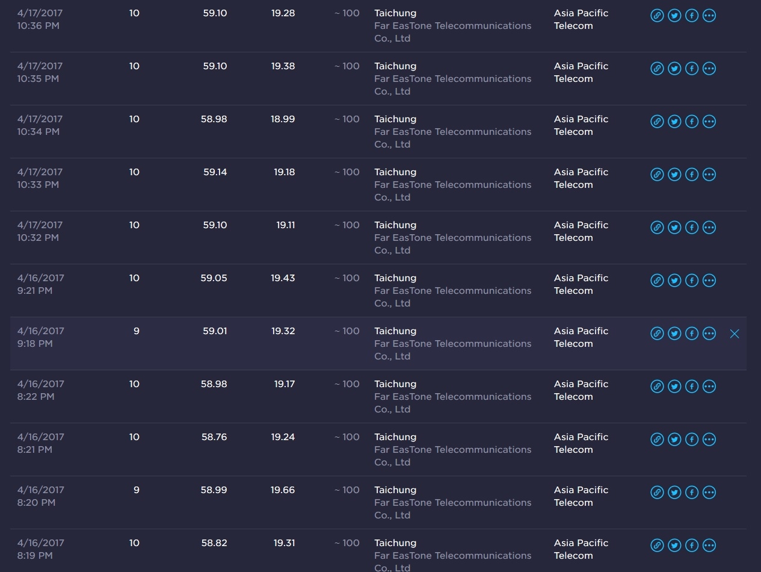Share the 8:20 PM result on Twitter
The width and height of the screenshot is (761, 572).
[674, 493]
